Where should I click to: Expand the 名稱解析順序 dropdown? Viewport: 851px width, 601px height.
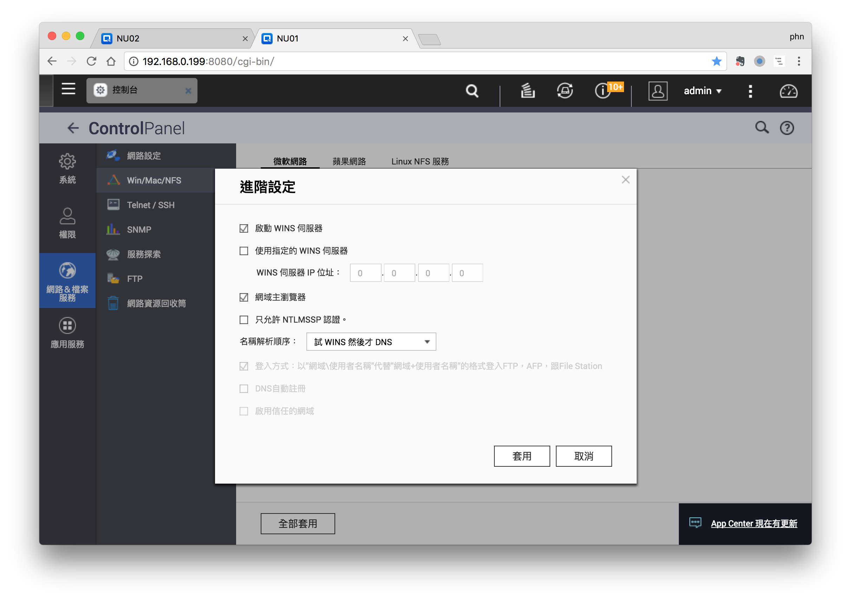[x=371, y=342]
